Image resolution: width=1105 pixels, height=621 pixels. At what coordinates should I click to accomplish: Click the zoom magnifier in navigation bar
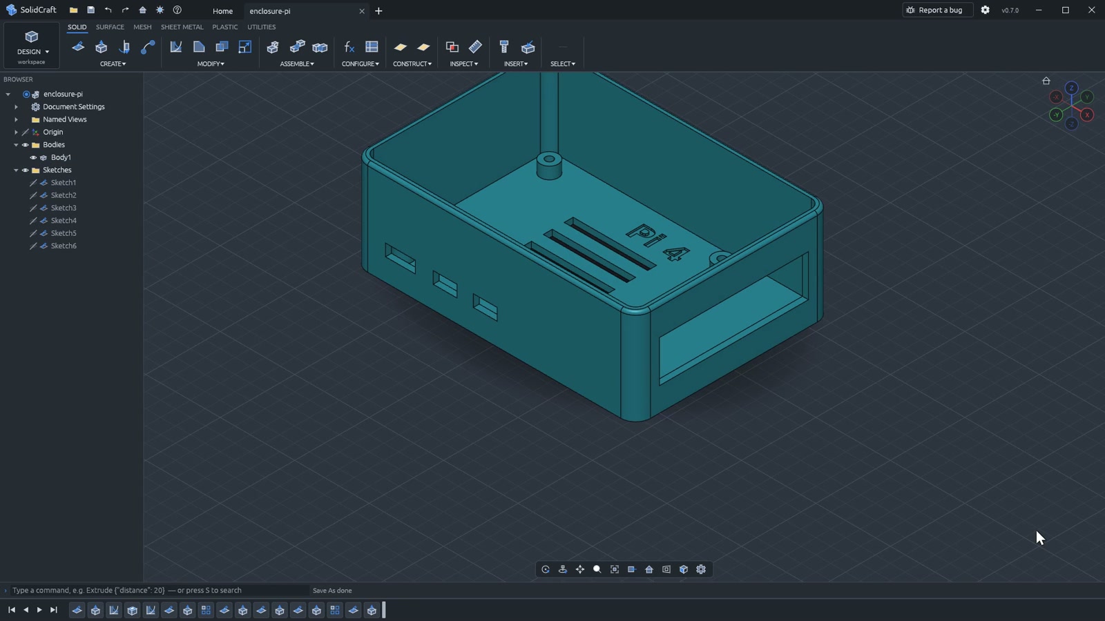tap(597, 569)
